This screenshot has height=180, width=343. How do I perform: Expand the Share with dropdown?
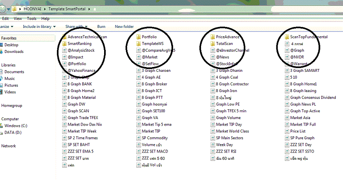(77, 27)
